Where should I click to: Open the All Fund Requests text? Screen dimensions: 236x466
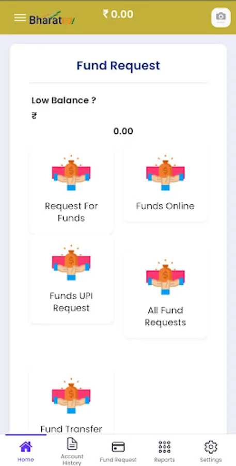(x=165, y=316)
